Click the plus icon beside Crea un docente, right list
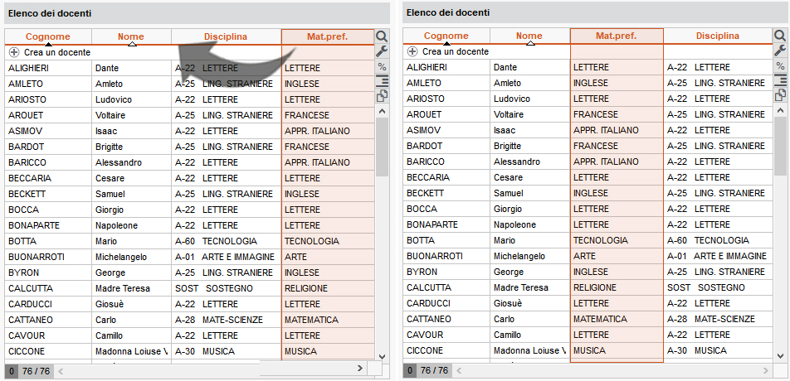Image resolution: width=790 pixels, height=381 pixels. click(412, 51)
